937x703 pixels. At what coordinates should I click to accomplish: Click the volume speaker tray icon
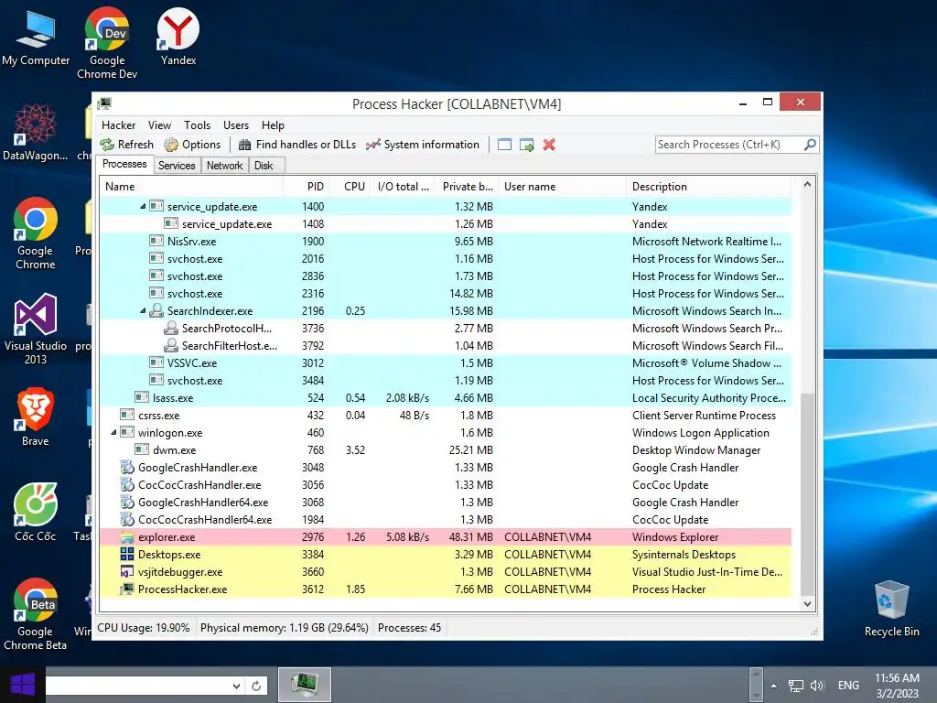pos(817,686)
